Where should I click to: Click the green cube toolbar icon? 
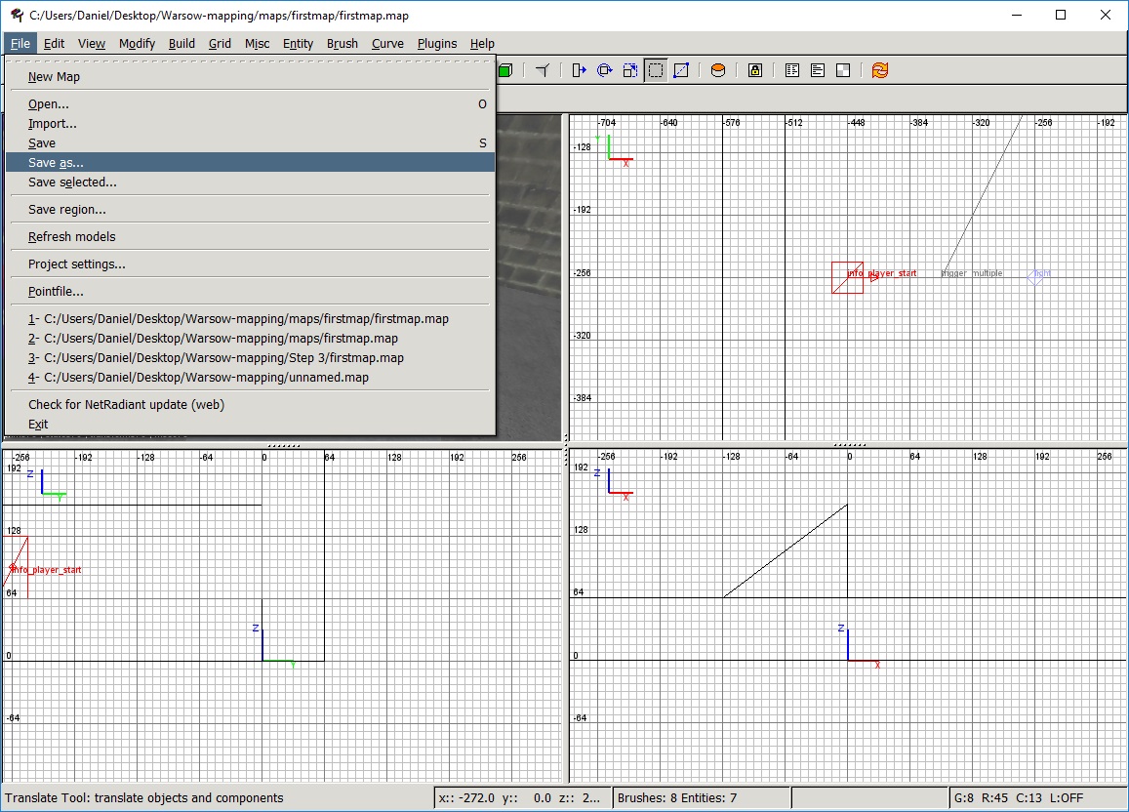tap(504, 69)
